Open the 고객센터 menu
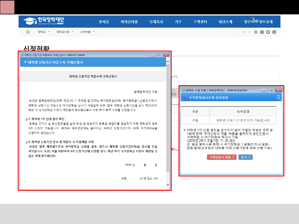This screenshot has height=224, width=299. pyautogui.click(x=200, y=22)
